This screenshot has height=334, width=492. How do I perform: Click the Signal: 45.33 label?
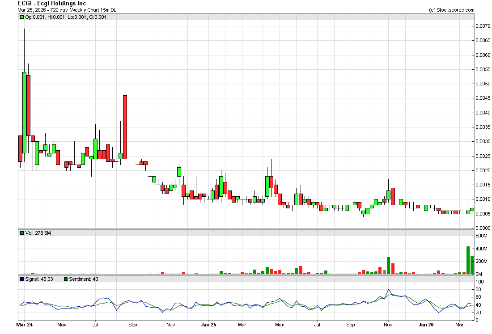tap(39, 279)
